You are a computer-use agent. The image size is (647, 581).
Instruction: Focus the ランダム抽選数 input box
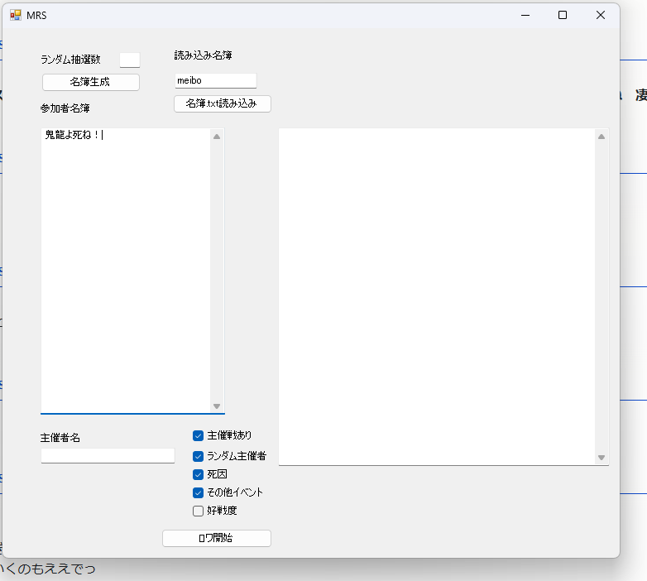point(130,60)
